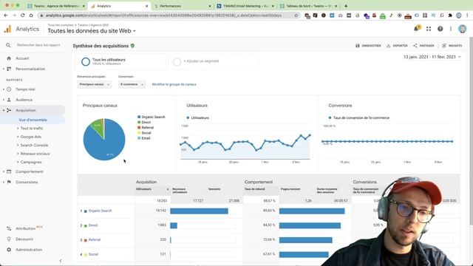This screenshot has width=473, height=266.
Task: Click the browser address bar URL
Action: coord(163,16)
